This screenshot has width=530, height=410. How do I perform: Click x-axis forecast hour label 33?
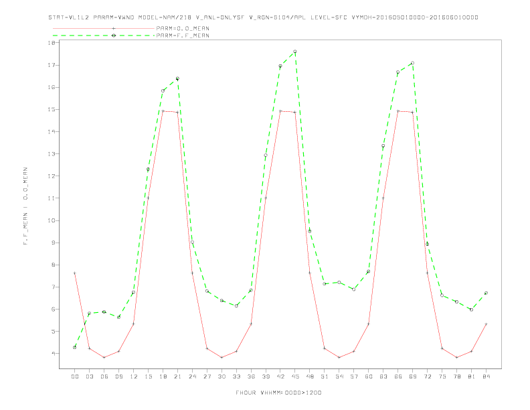236,377
